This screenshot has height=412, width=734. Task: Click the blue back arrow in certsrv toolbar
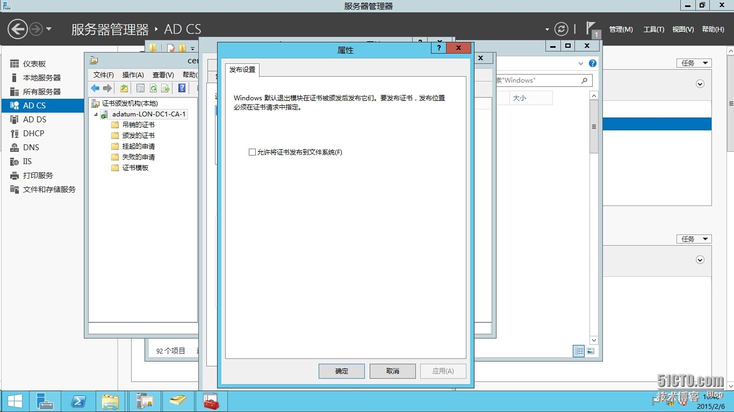[x=95, y=89]
